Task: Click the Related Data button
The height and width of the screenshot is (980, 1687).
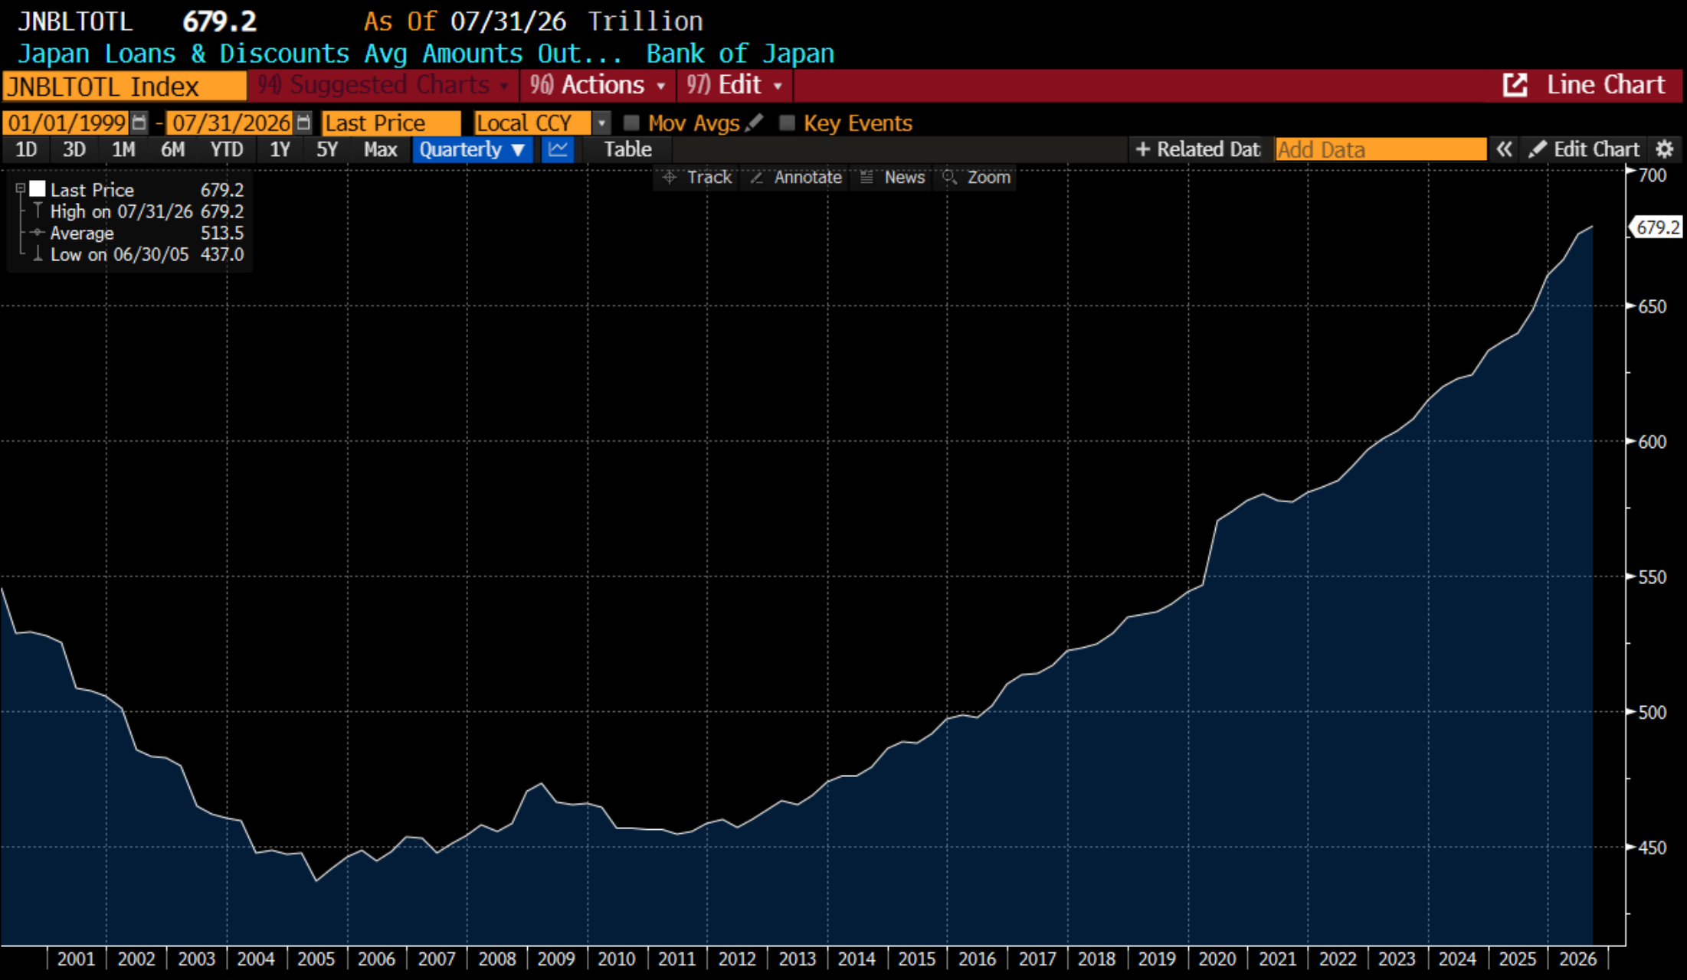Action: 1197,149
